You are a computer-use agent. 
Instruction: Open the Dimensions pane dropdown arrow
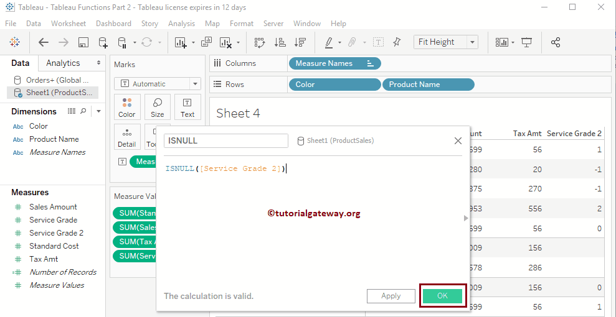click(98, 111)
